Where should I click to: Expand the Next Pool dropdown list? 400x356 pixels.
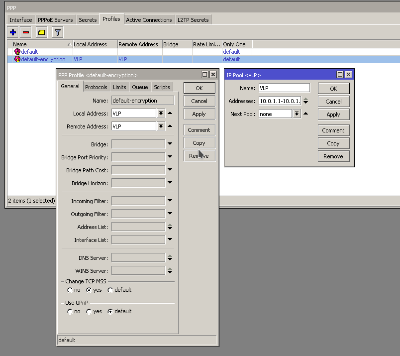[x=297, y=114]
